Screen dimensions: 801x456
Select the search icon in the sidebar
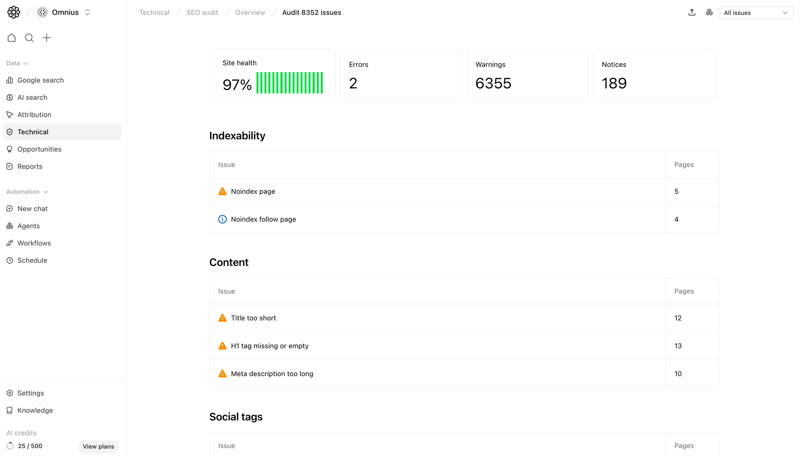tap(29, 38)
